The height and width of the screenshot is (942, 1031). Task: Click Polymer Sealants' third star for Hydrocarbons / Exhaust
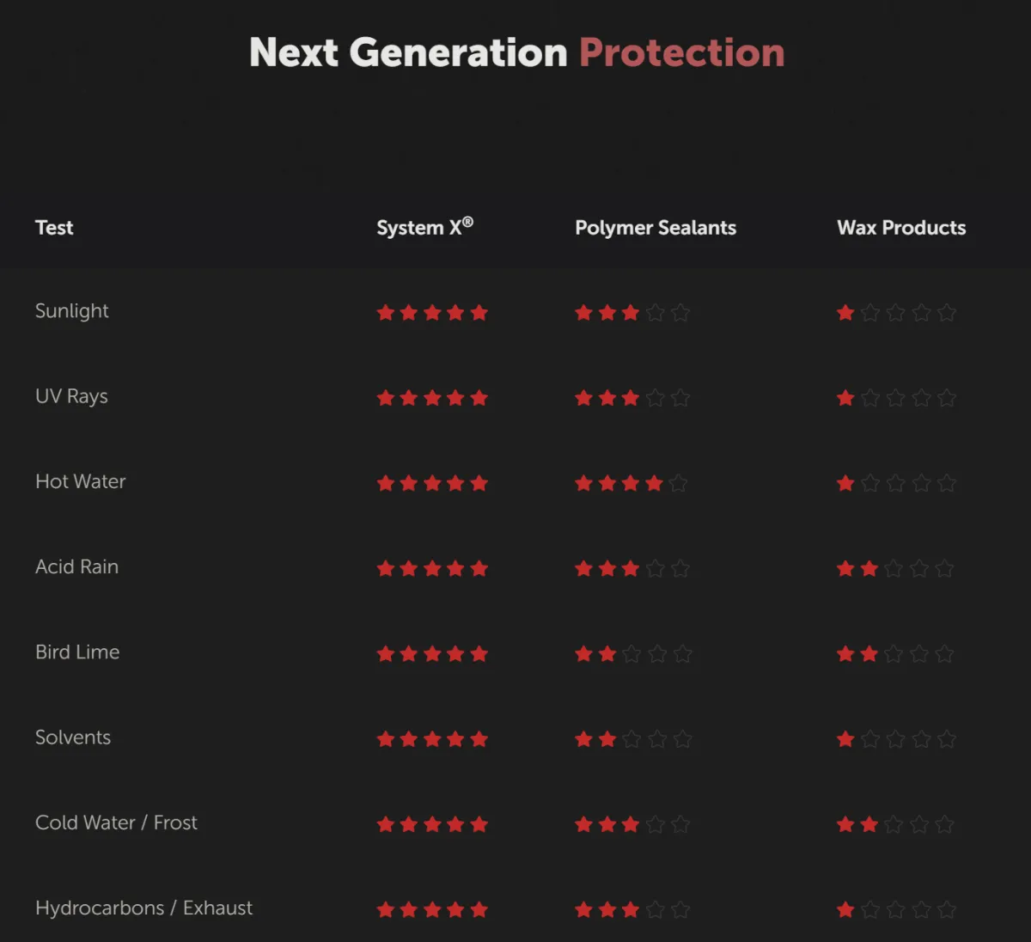[631, 909]
